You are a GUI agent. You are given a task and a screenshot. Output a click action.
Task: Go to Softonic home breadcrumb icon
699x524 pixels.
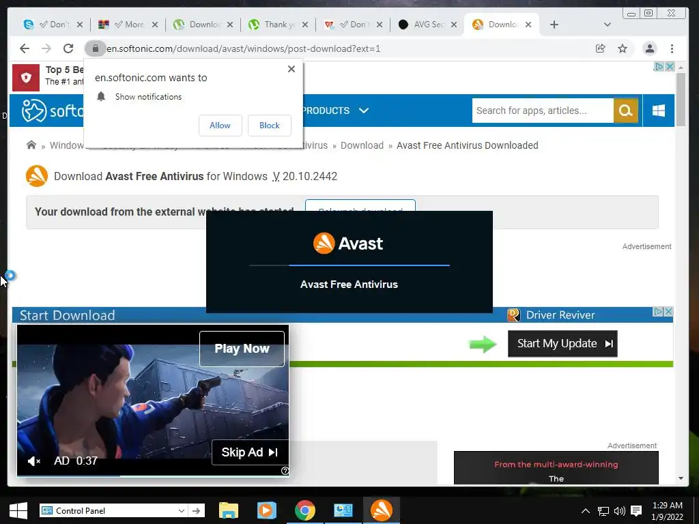31,145
